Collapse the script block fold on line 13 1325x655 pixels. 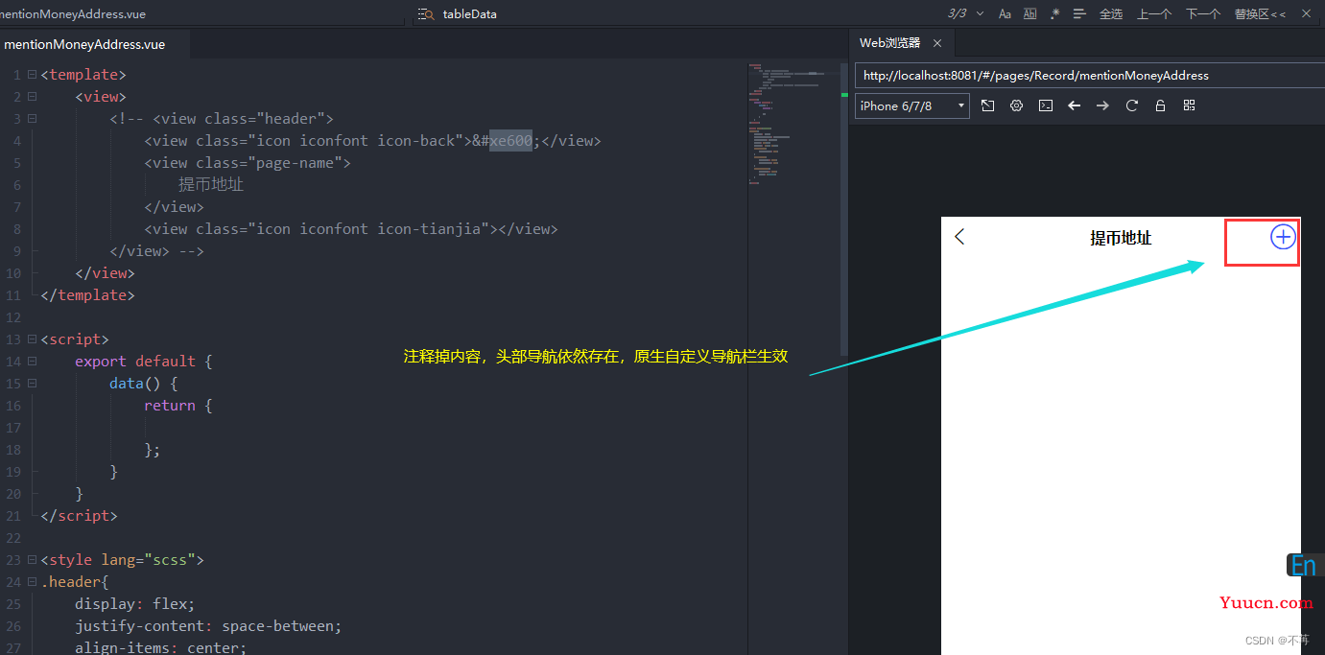click(33, 339)
